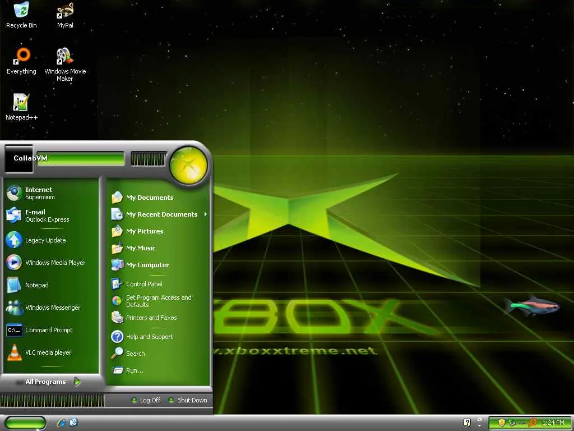
Task: Click the green Start button on taskbar
Action: [25, 423]
